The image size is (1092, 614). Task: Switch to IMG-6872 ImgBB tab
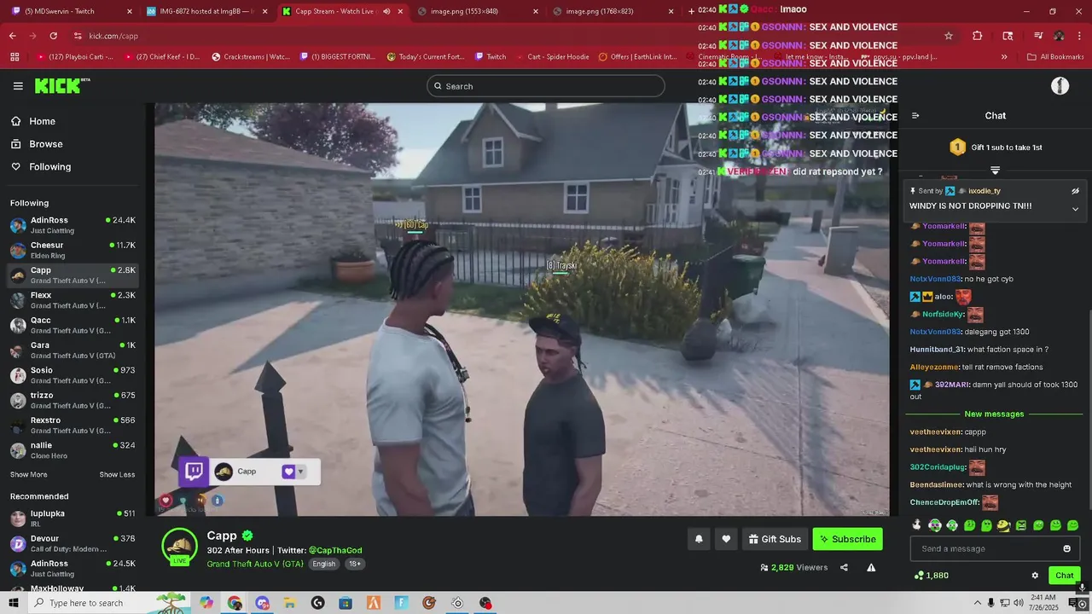pyautogui.click(x=207, y=11)
